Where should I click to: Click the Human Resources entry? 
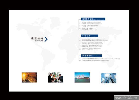click(x=89, y=27)
